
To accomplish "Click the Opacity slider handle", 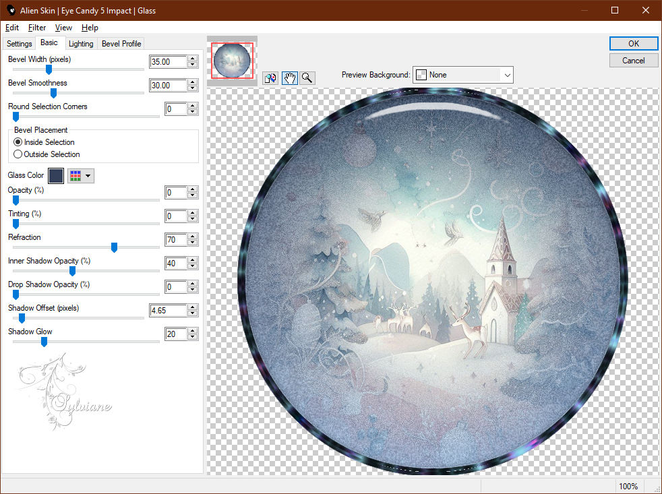I will pyautogui.click(x=16, y=200).
